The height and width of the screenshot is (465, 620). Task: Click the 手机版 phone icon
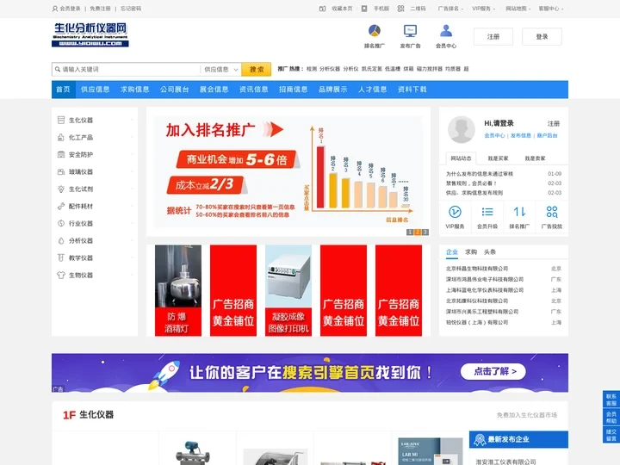[364, 9]
